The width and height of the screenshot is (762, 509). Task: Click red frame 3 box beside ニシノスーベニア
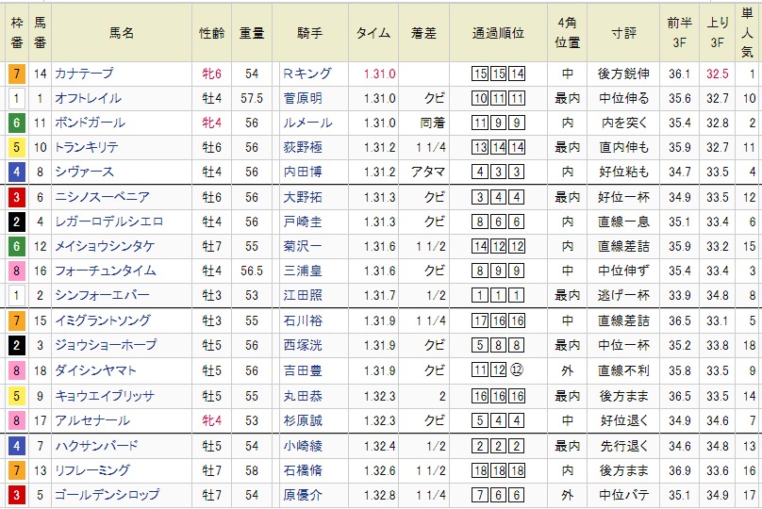(x=16, y=197)
